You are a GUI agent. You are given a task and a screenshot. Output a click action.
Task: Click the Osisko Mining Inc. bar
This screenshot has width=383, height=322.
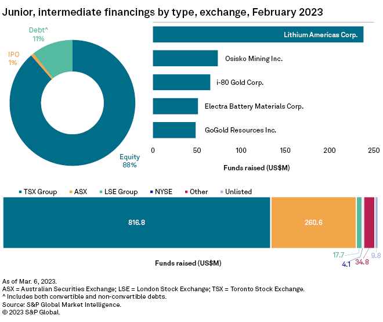click(x=185, y=58)
